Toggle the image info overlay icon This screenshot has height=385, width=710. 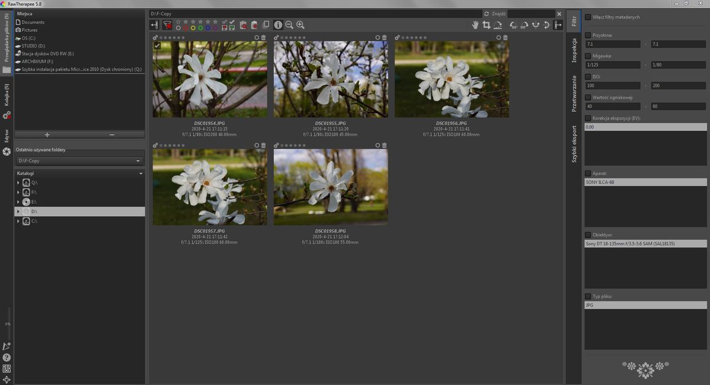point(278,25)
